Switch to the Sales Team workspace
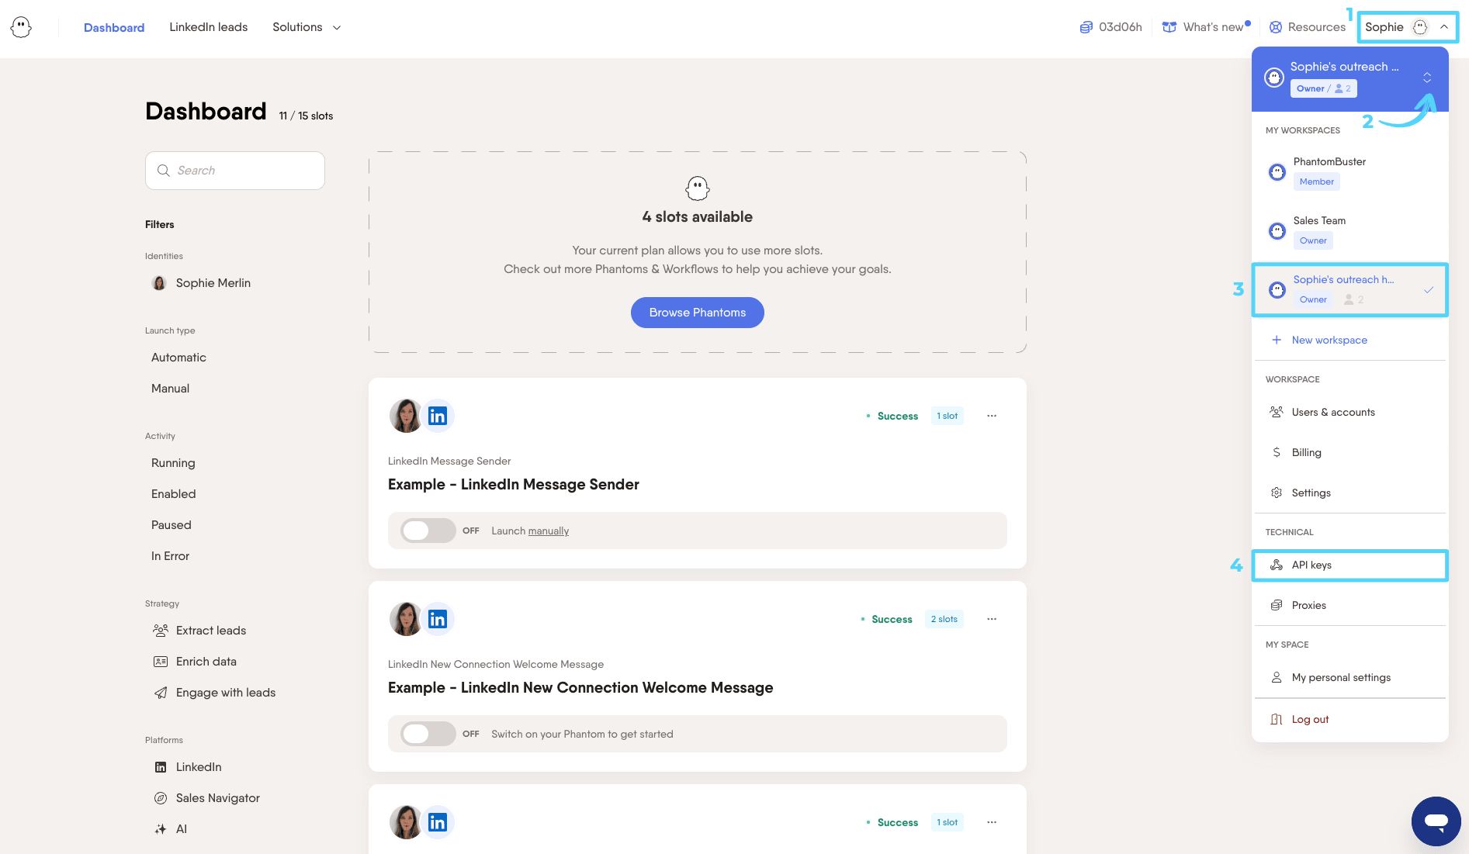This screenshot has width=1469, height=854. point(1350,230)
